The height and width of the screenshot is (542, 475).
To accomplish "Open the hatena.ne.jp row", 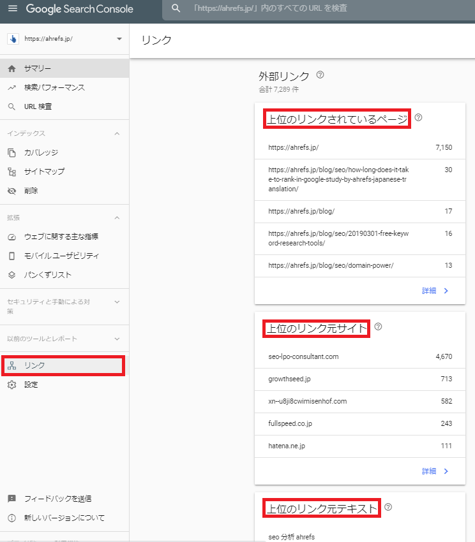I will coord(360,446).
